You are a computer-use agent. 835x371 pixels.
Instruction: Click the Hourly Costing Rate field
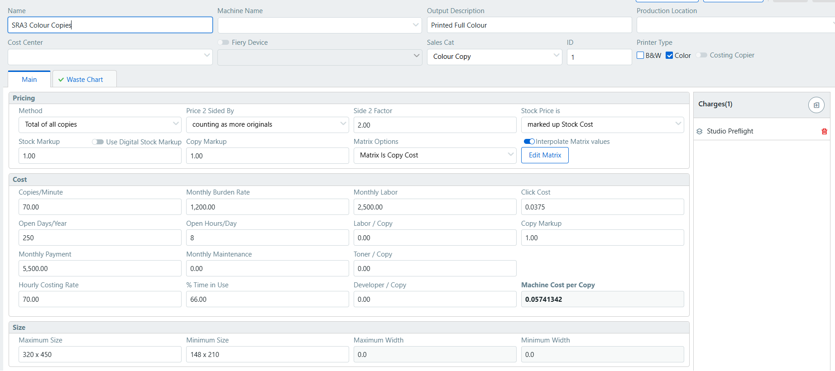tap(100, 299)
